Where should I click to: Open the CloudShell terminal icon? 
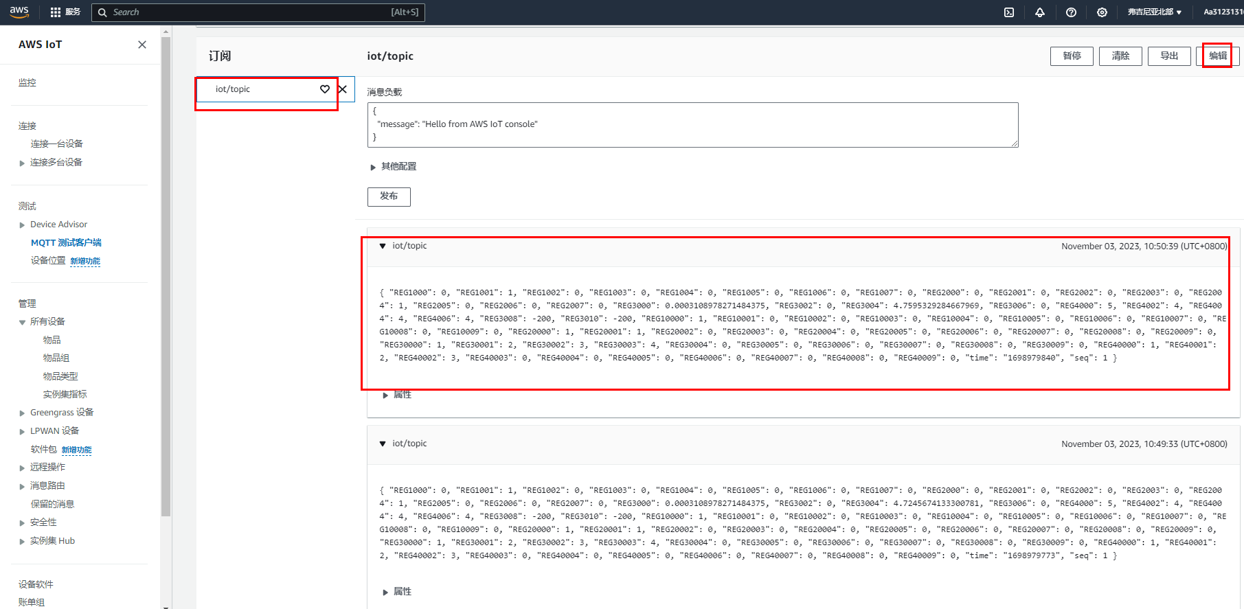pyautogui.click(x=1009, y=12)
